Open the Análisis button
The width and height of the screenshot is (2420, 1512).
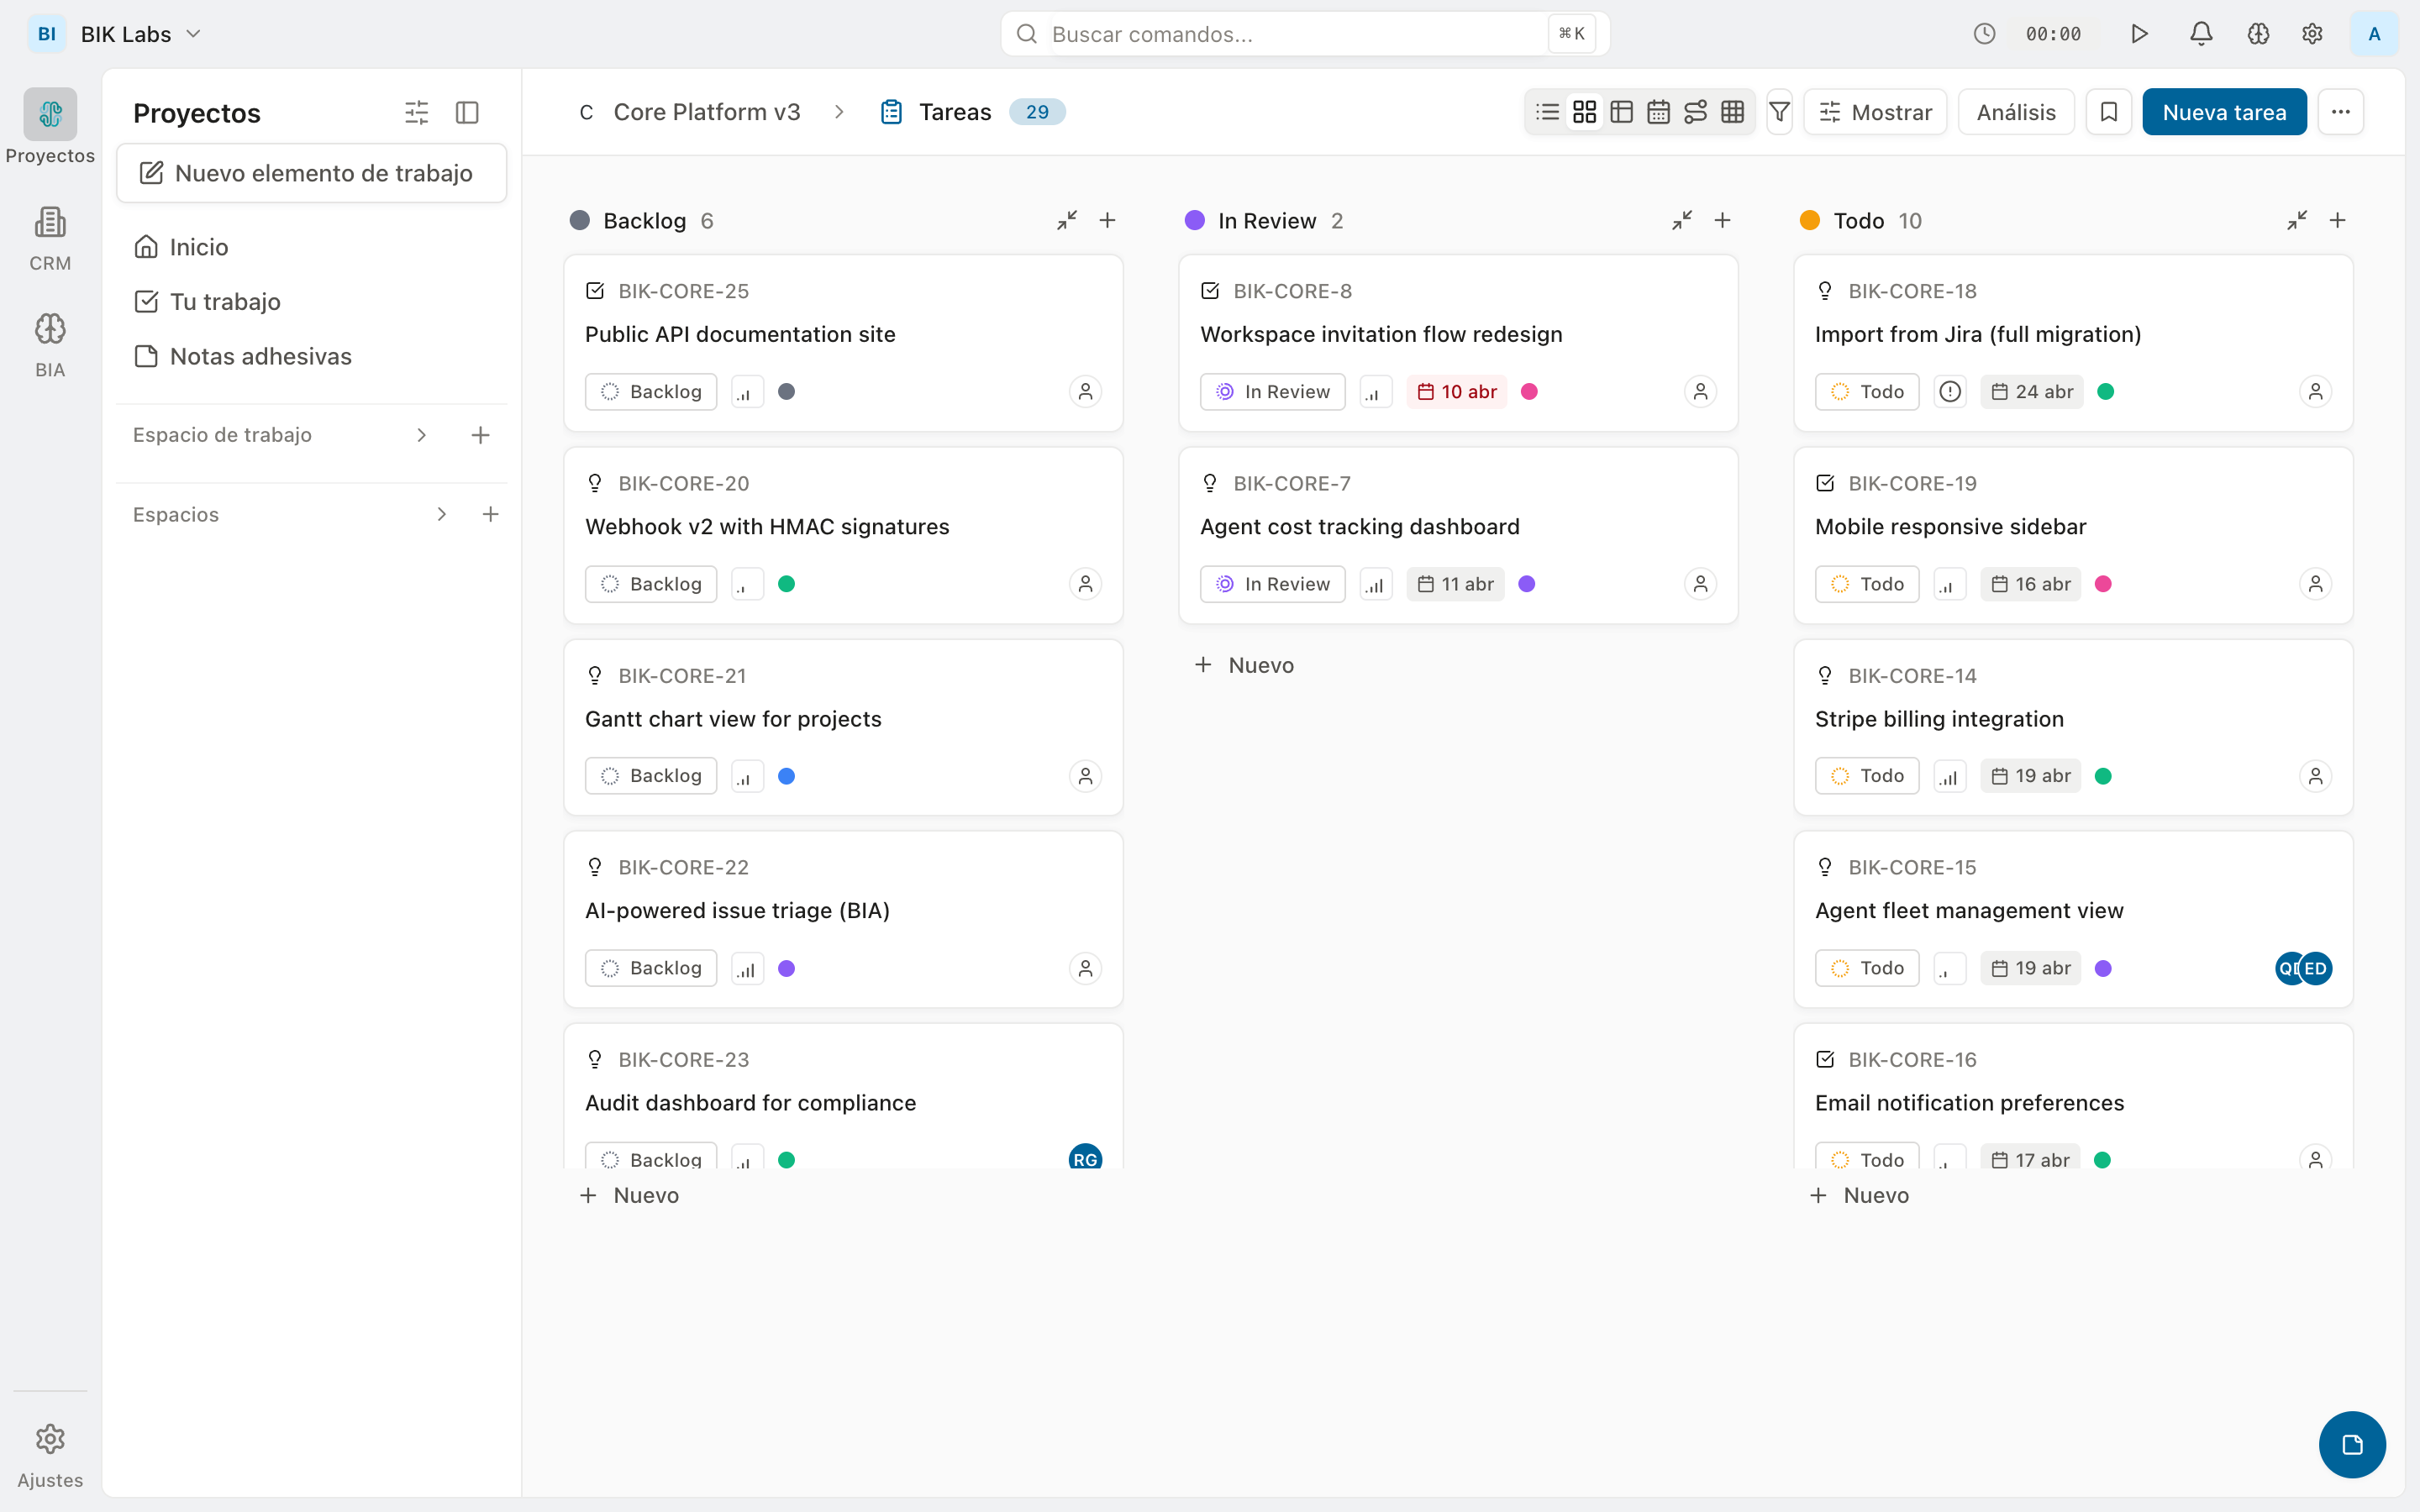tap(2015, 112)
